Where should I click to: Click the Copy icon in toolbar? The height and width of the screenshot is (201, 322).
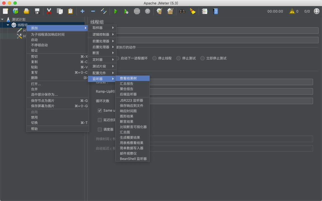[60, 11]
